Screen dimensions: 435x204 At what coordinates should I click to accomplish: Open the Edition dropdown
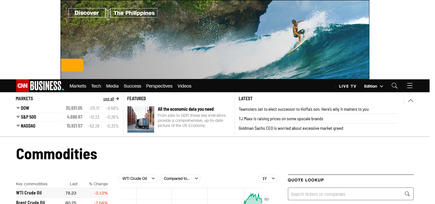(374, 86)
